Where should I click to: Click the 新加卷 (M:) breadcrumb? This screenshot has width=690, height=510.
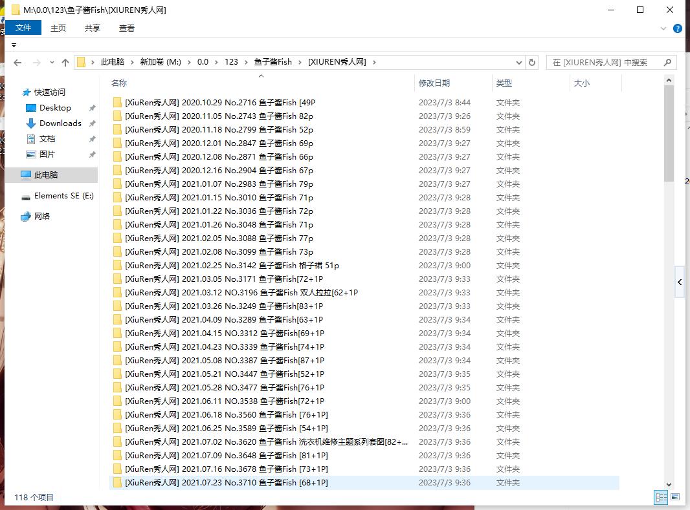pos(161,62)
